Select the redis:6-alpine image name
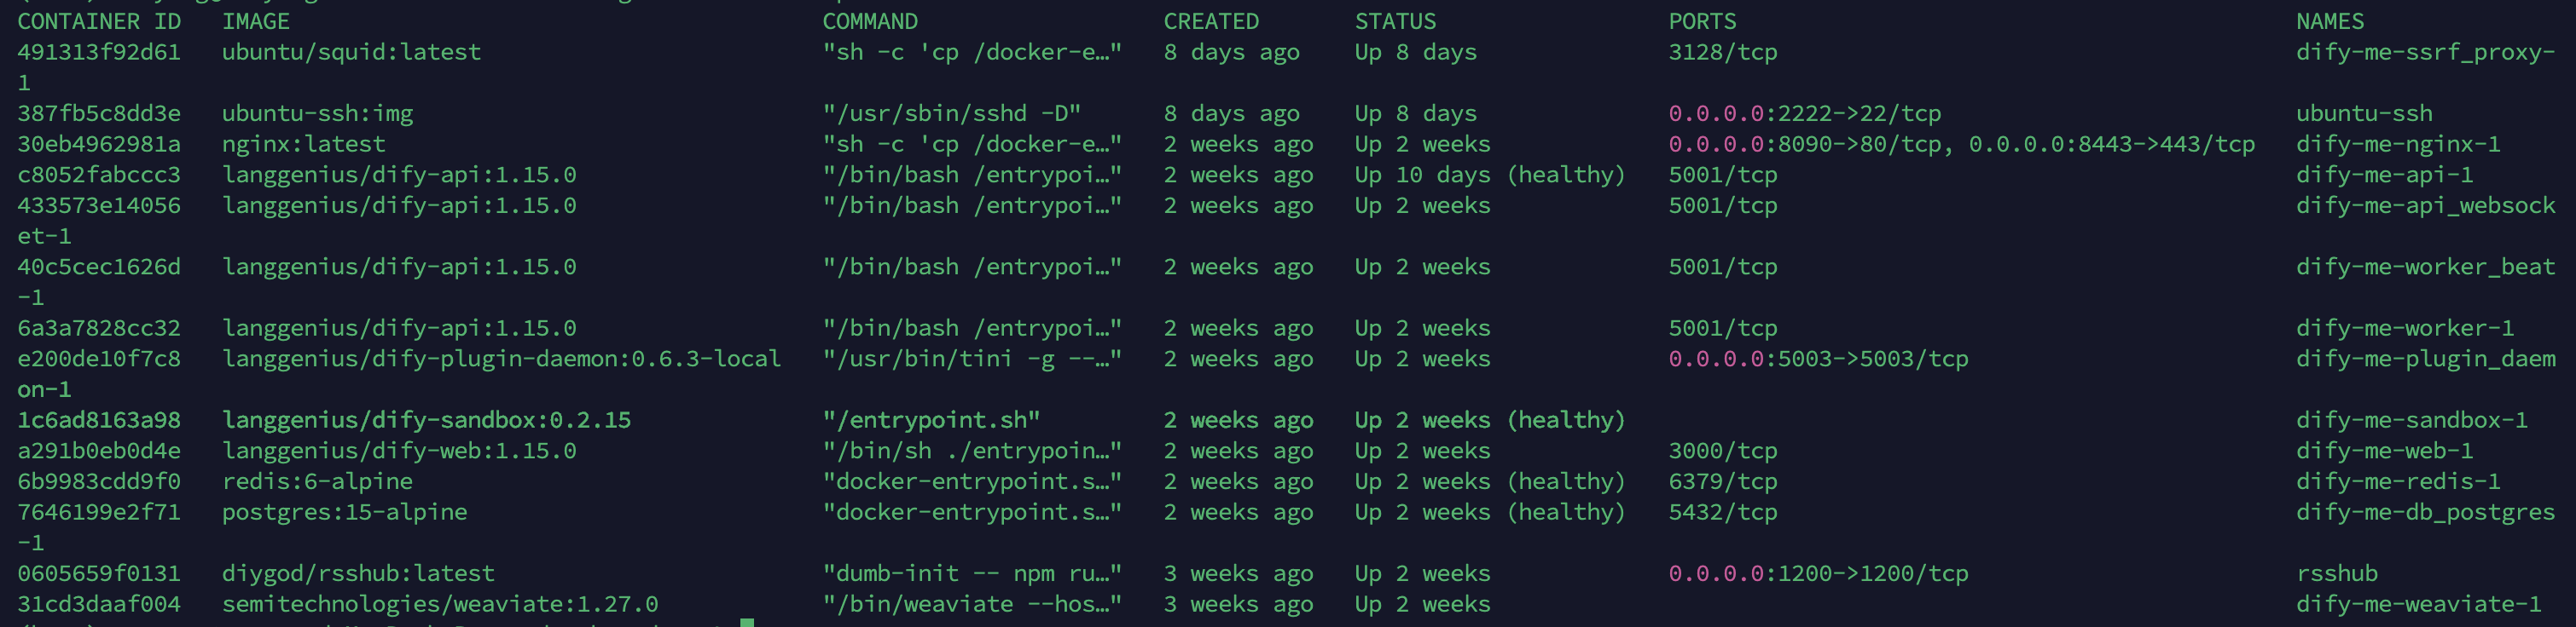2576x627 pixels. [317, 481]
